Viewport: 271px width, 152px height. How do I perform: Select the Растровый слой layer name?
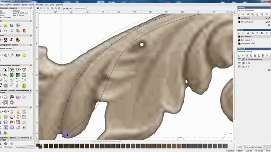[x=248, y=43]
